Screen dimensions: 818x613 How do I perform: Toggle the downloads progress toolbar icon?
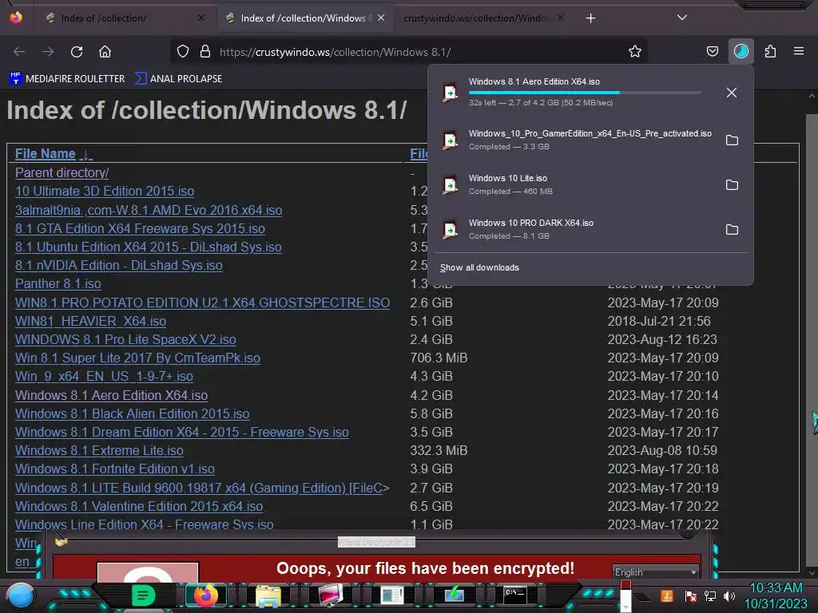click(741, 51)
